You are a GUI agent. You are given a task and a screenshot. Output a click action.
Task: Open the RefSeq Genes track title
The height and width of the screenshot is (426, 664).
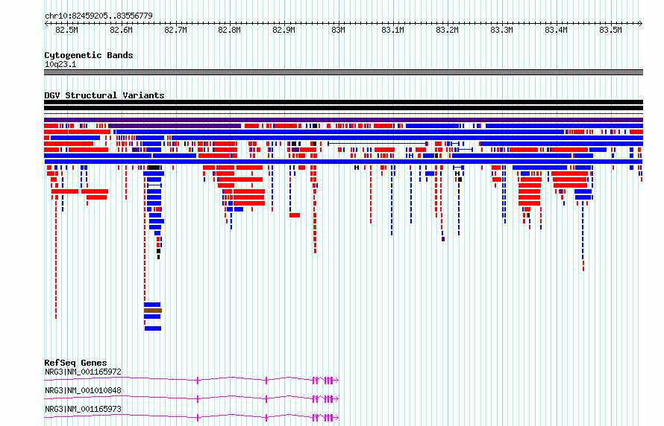(x=75, y=363)
